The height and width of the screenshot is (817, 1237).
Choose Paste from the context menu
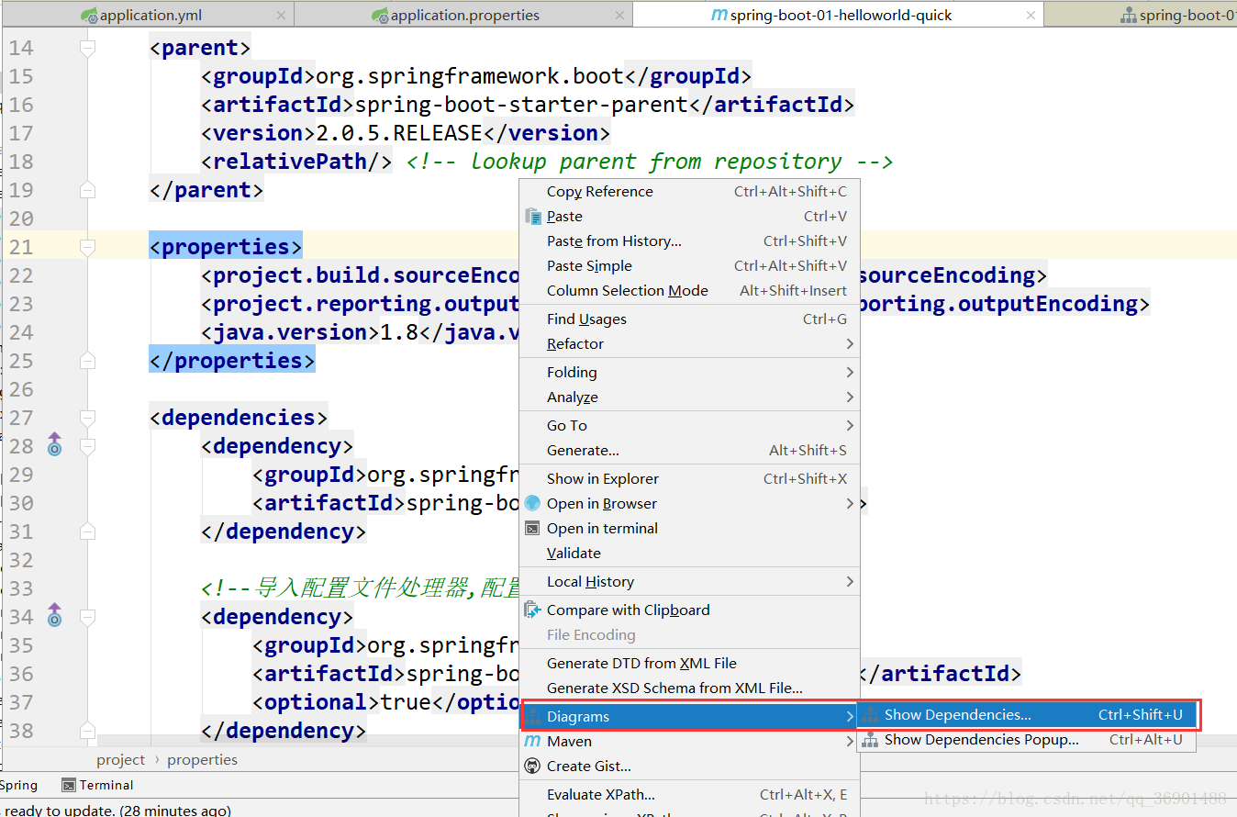coord(689,217)
